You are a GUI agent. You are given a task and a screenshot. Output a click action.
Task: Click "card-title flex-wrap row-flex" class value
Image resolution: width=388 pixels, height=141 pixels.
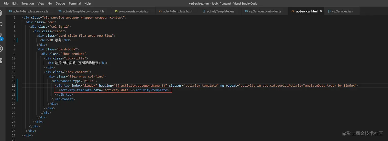[85, 36]
